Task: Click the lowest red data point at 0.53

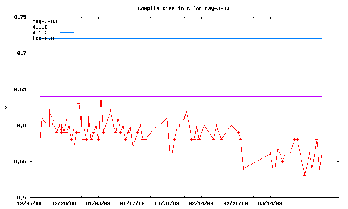Action: (x=305, y=175)
